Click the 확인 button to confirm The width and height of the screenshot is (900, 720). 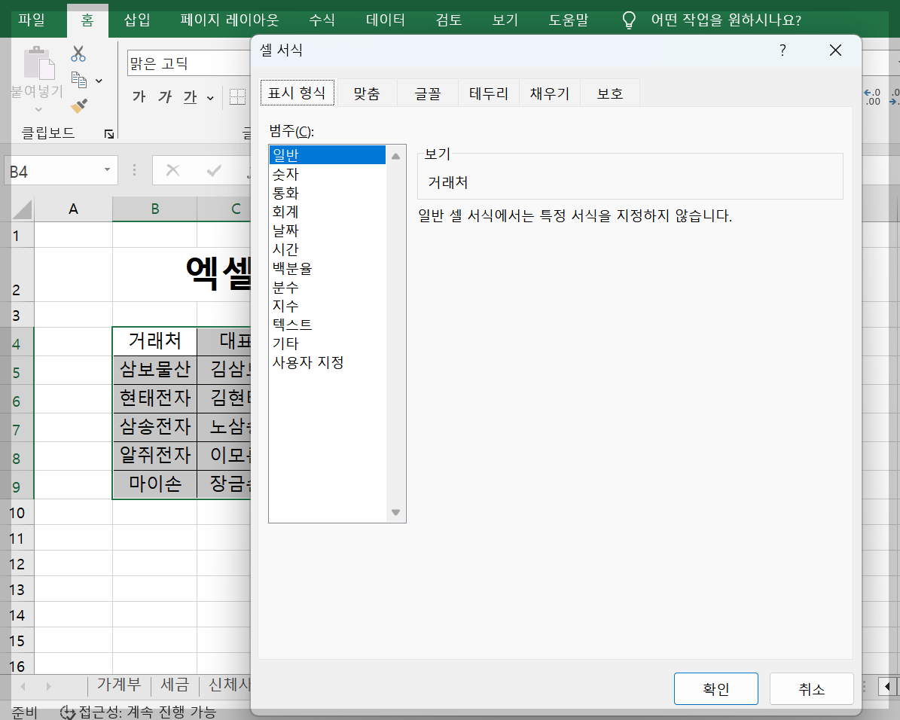[715, 688]
